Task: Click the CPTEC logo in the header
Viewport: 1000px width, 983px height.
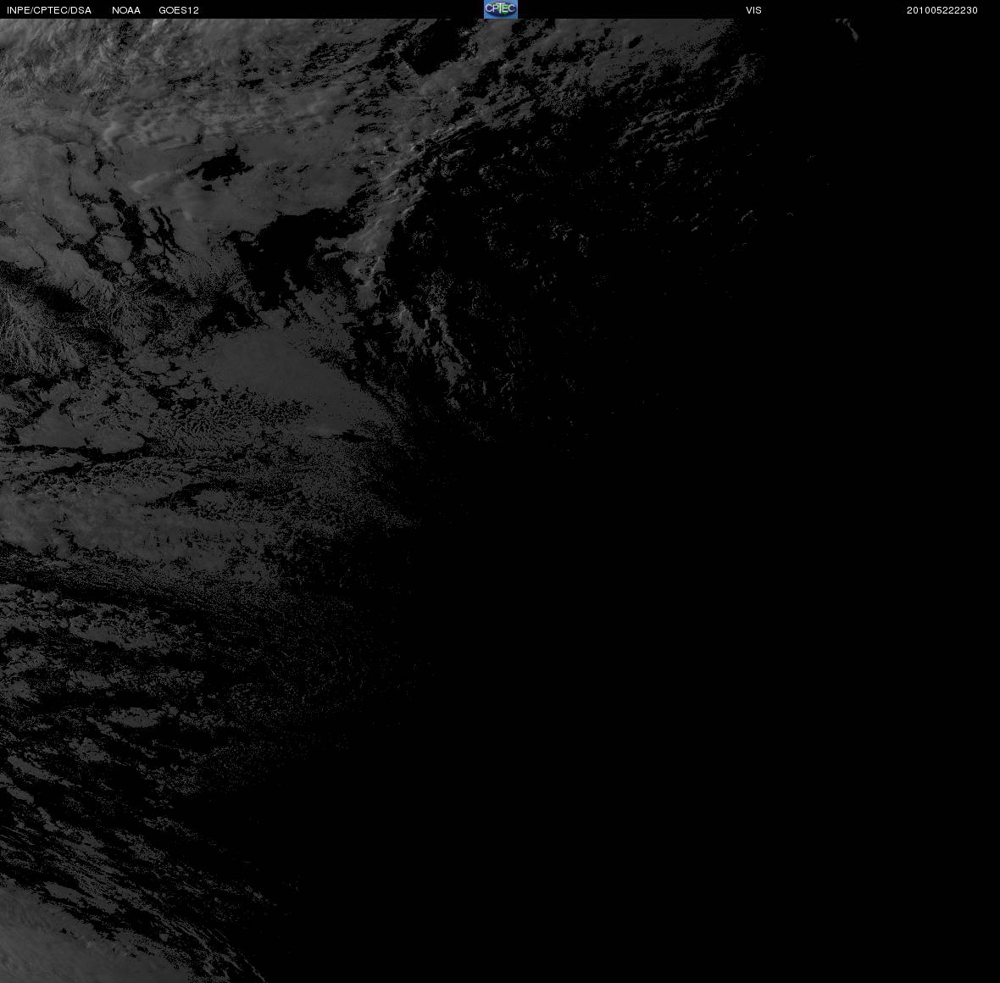Action: point(501,9)
